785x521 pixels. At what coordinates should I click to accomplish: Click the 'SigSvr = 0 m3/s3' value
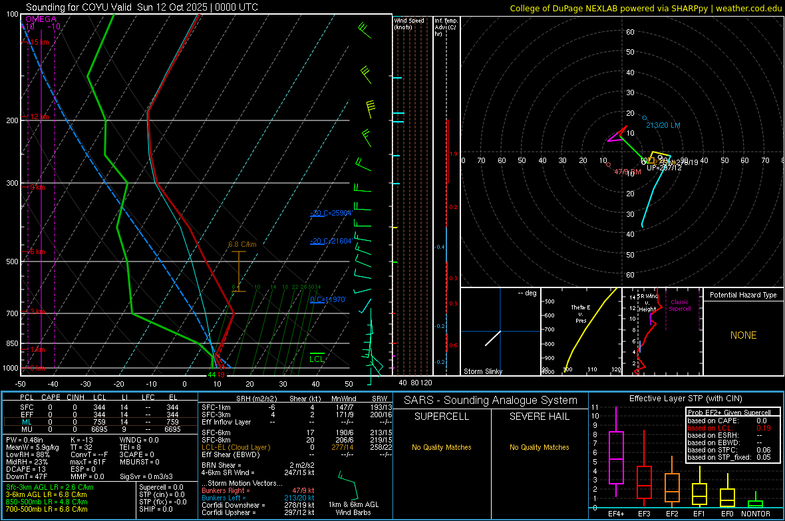(x=146, y=477)
